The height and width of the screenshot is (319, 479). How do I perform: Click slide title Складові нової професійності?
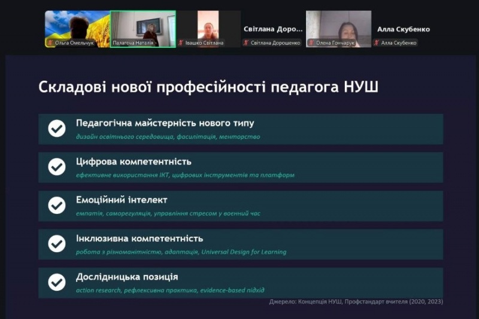coord(208,87)
